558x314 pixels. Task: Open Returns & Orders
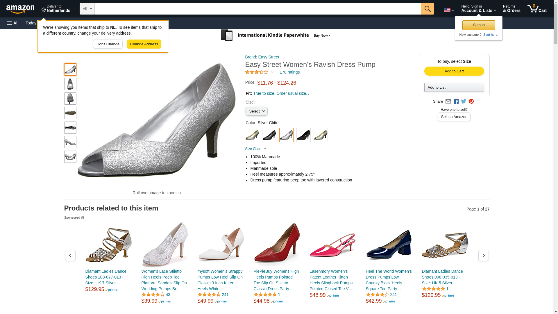(512, 9)
